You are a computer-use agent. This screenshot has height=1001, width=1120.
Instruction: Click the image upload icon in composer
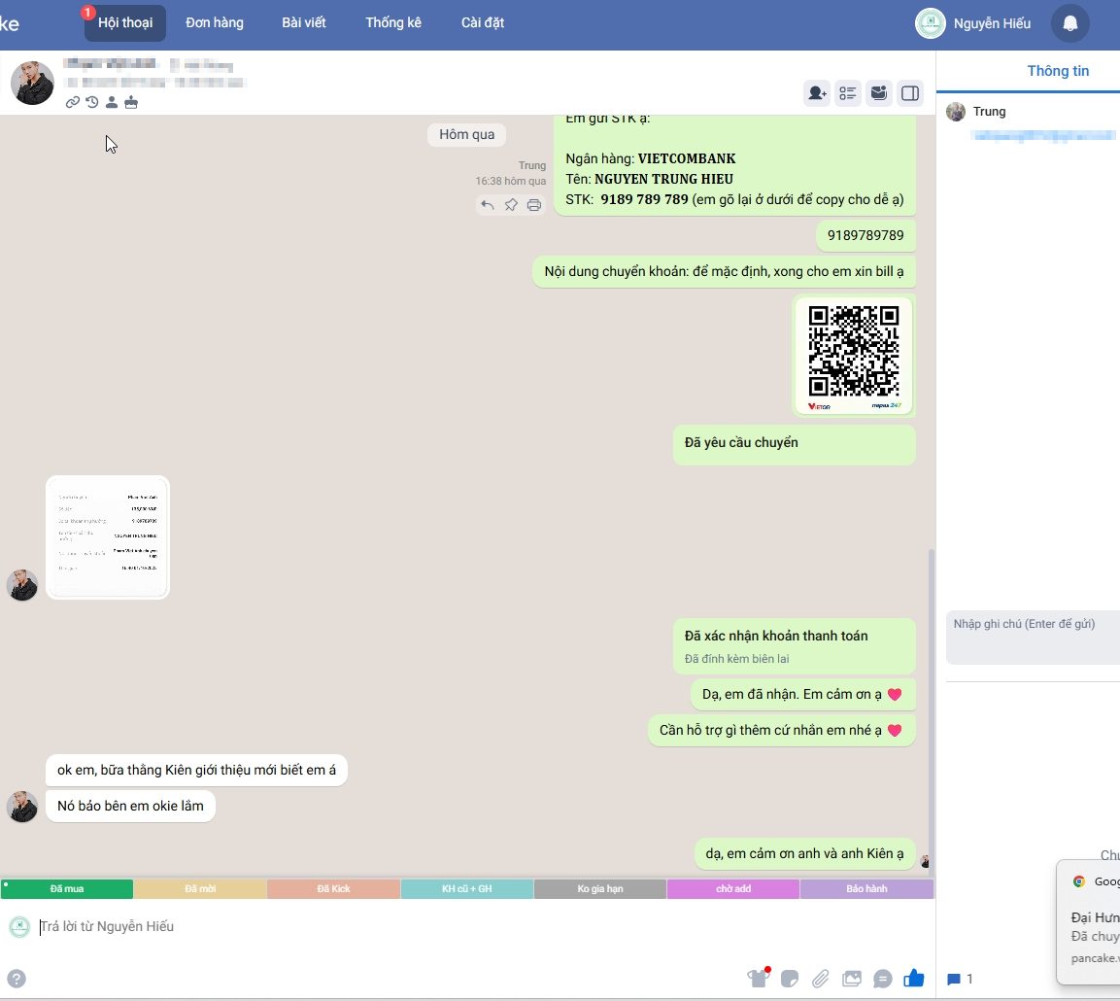(852, 979)
